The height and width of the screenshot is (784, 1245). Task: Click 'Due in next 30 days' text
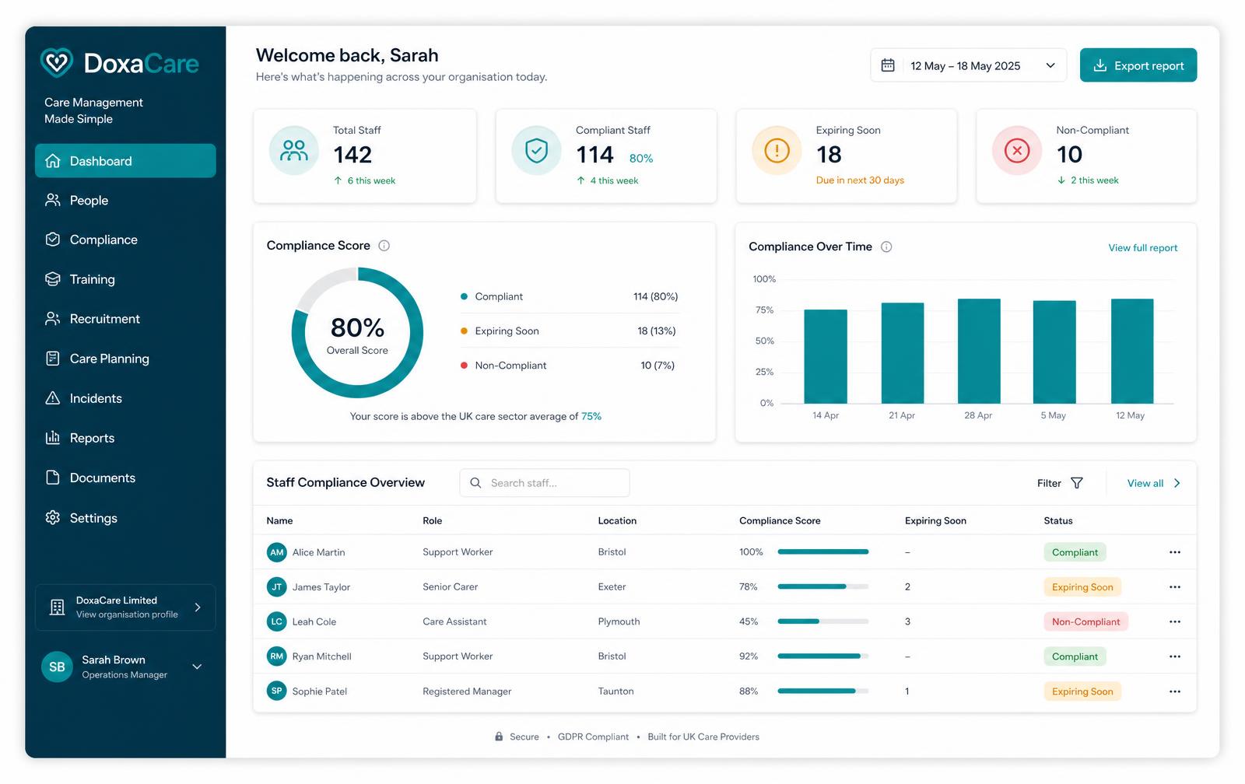click(860, 180)
